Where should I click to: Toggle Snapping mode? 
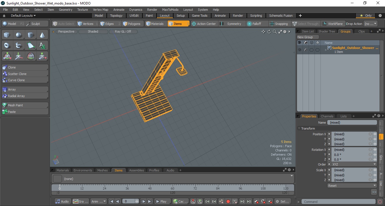click(279, 24)
